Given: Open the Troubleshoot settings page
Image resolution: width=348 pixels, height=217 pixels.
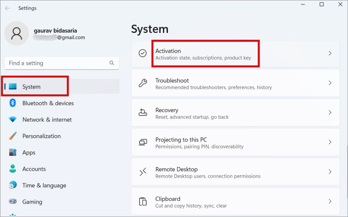Looking at the screenshot, I should (x=236, y=83).
